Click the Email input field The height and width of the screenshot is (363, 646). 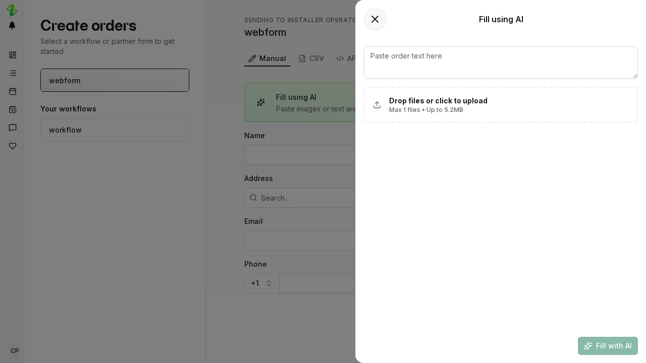300,240
